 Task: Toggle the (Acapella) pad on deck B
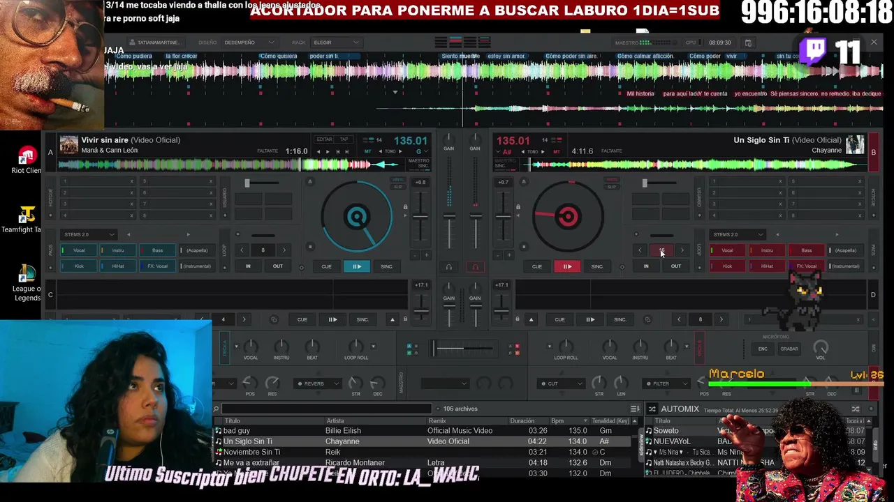click(845, 250)
